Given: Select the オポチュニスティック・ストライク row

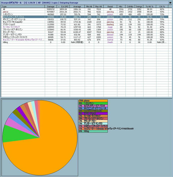Looking at the screenshot, I should (85, 37).
